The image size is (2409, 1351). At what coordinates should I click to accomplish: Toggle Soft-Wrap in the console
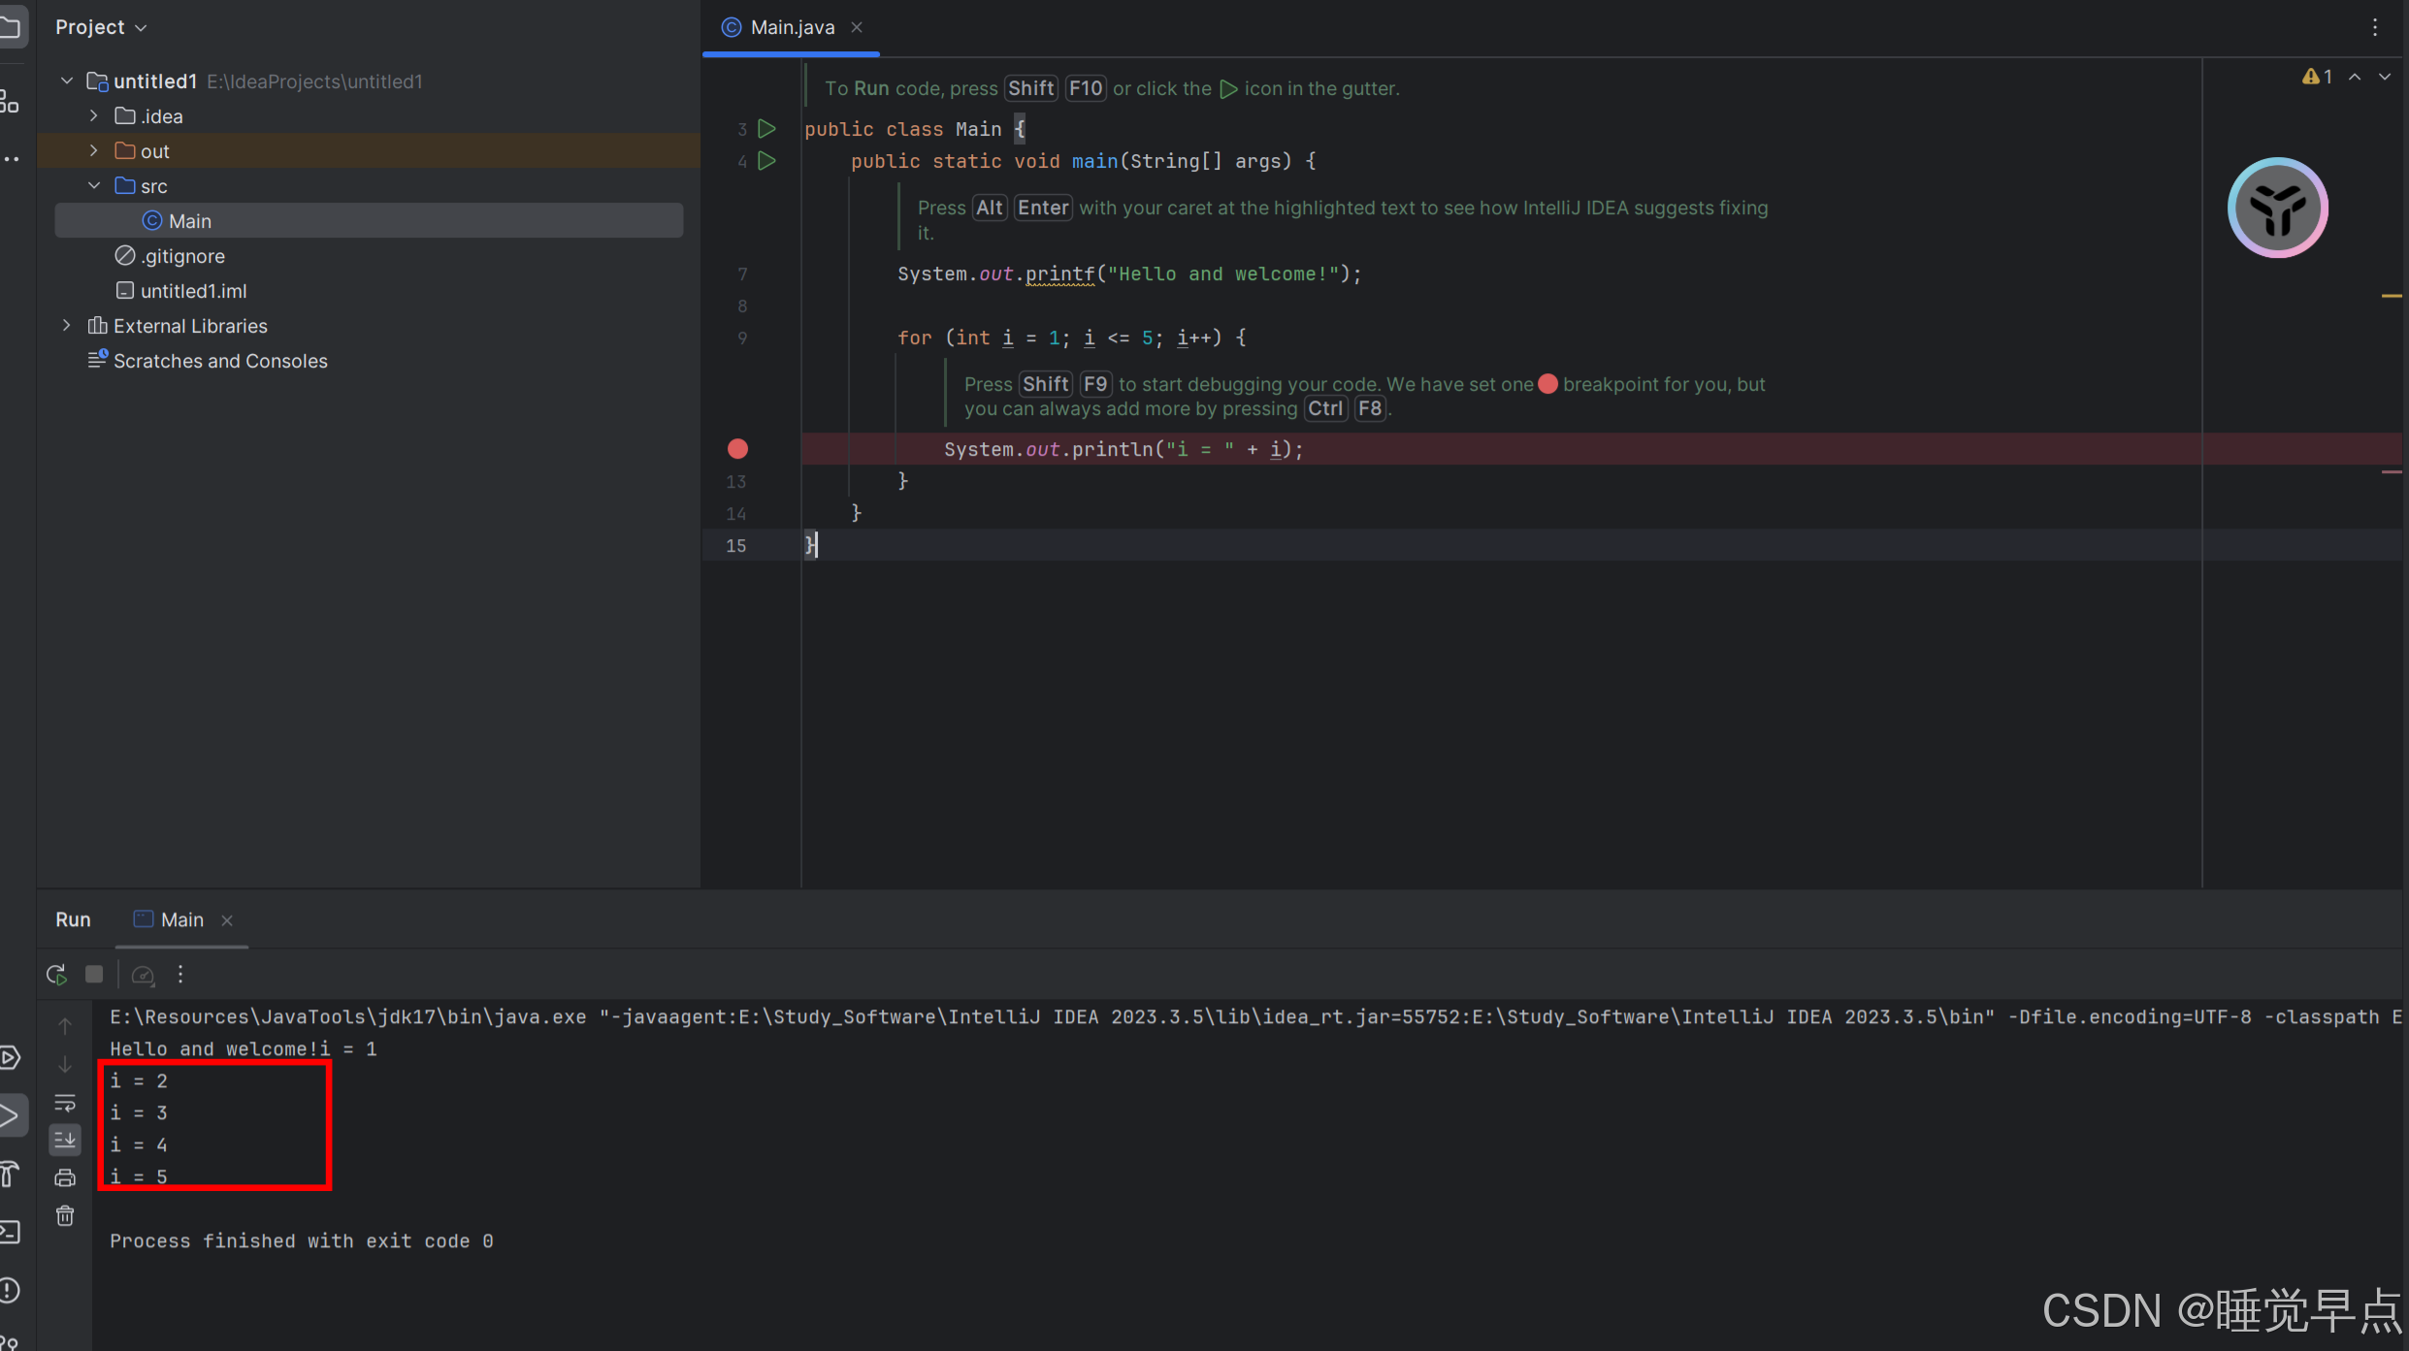[x=65, y=1103]
